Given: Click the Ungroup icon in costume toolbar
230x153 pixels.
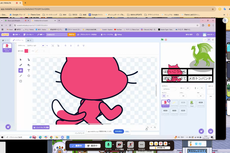Looking at the screenshot, I should 58,46.
